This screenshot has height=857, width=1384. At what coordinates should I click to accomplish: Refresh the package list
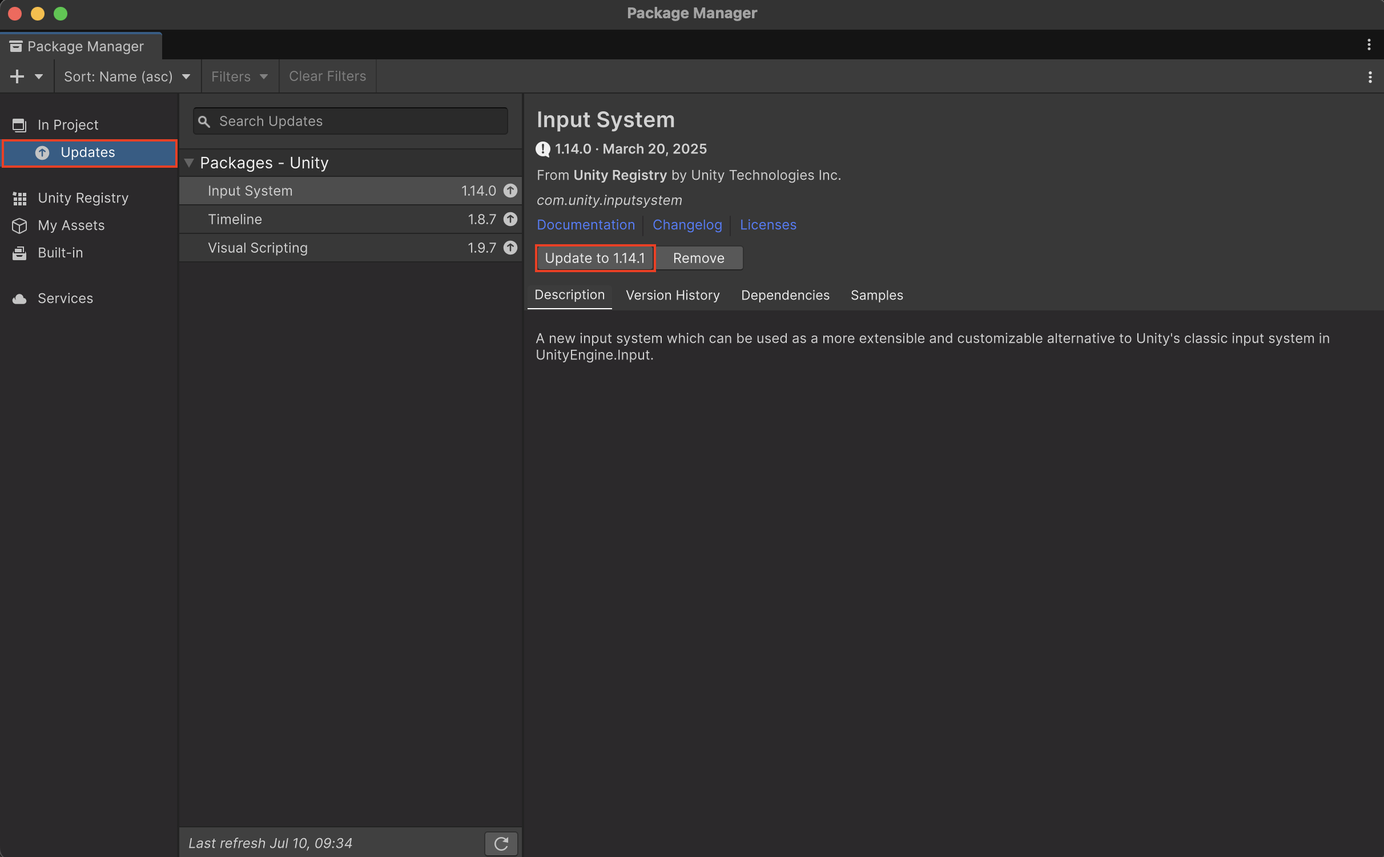[x=500, y=843]
